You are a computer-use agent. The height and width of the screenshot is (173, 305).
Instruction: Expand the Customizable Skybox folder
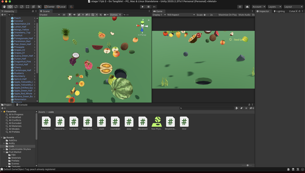[4, 149]
